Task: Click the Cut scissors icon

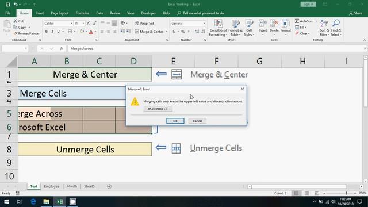Action: 16,21
